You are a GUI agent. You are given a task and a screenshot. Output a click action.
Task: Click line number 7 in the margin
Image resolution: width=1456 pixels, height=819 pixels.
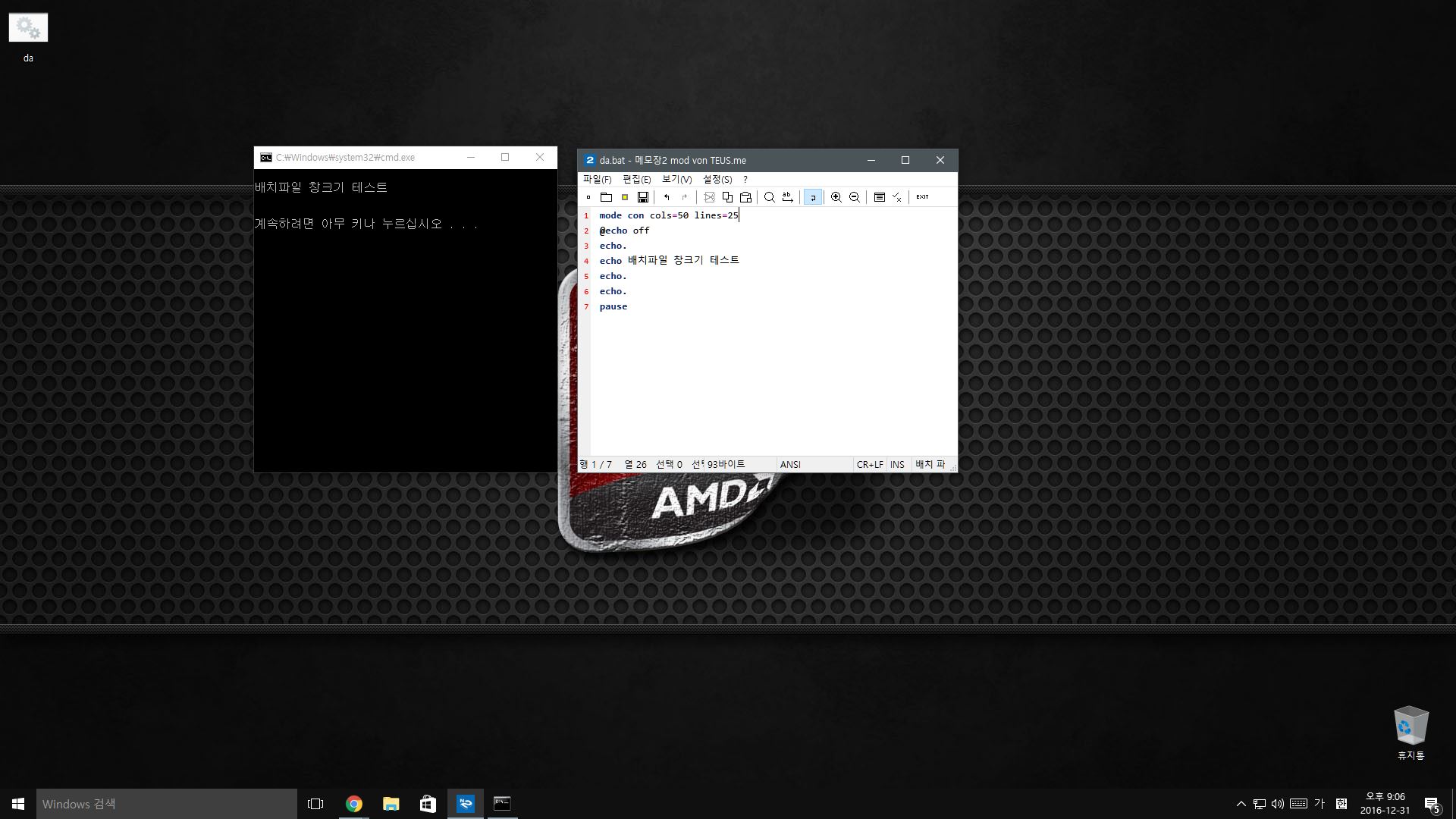pyautogui.click(x=585, y=307)
